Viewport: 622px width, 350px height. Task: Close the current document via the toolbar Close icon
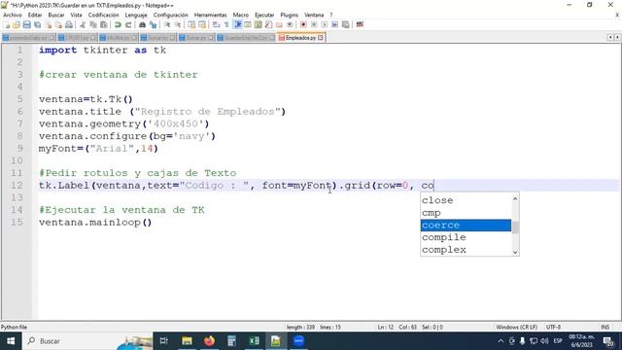pyautogui.click(x=49, y=24)
